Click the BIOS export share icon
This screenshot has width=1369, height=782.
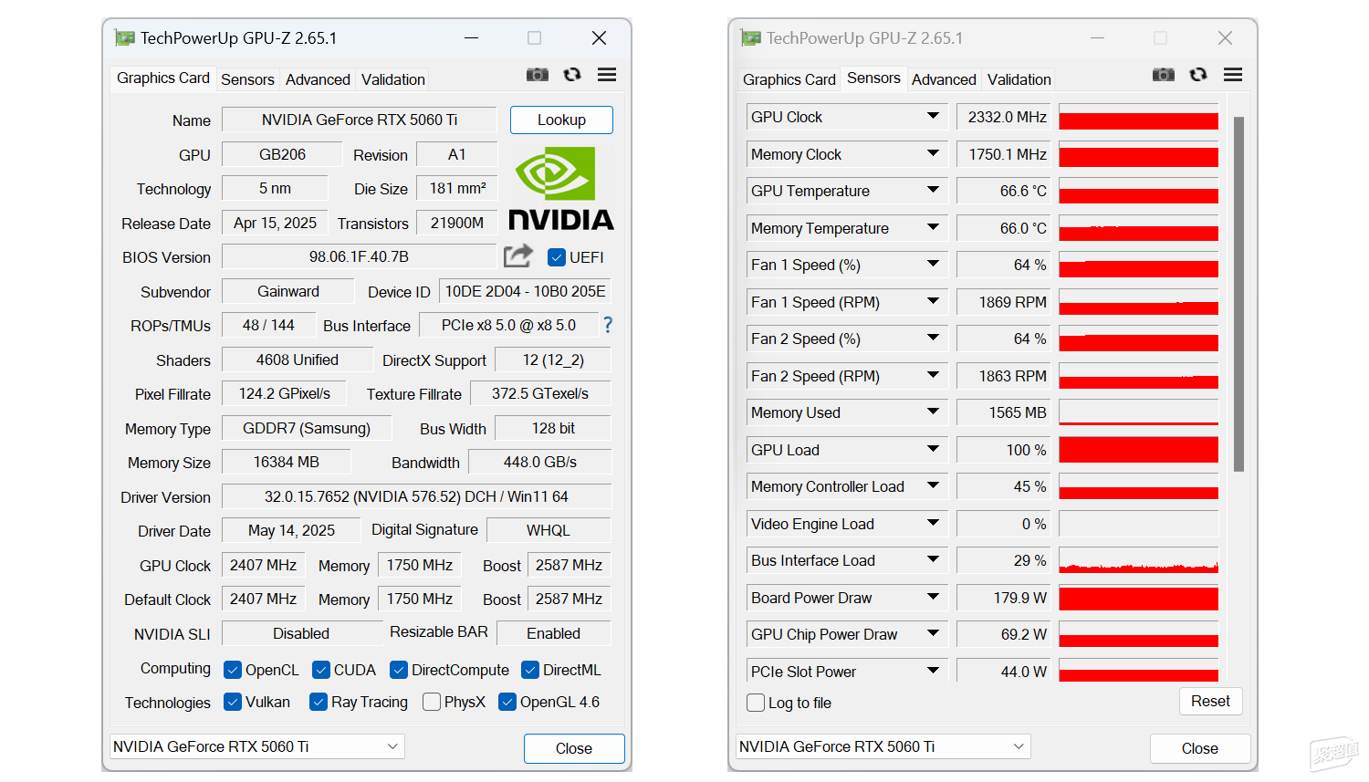518,255
